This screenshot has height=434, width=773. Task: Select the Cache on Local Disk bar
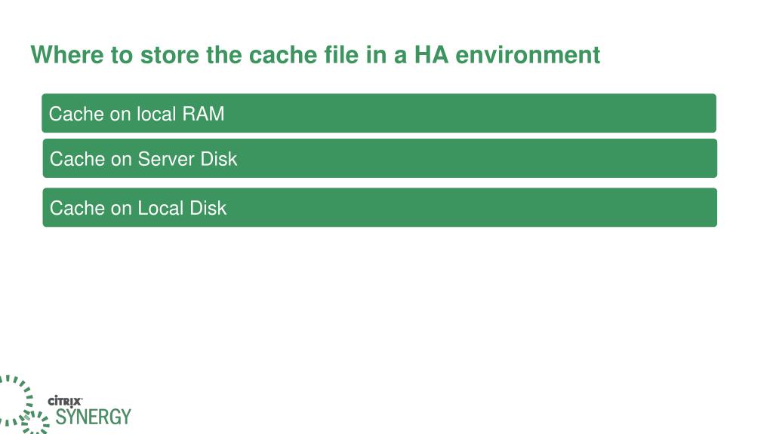click(380, 208)
